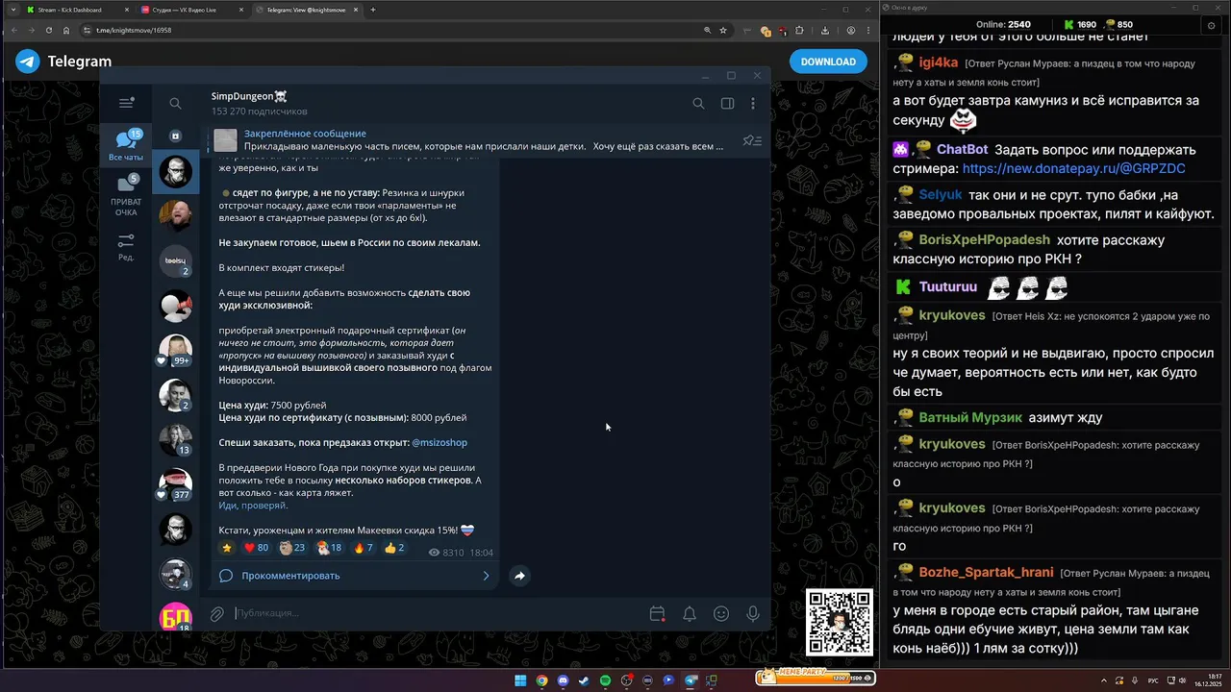Click the browser reload button
This screenshot has height=692, width=1231.
click(49, 30)
